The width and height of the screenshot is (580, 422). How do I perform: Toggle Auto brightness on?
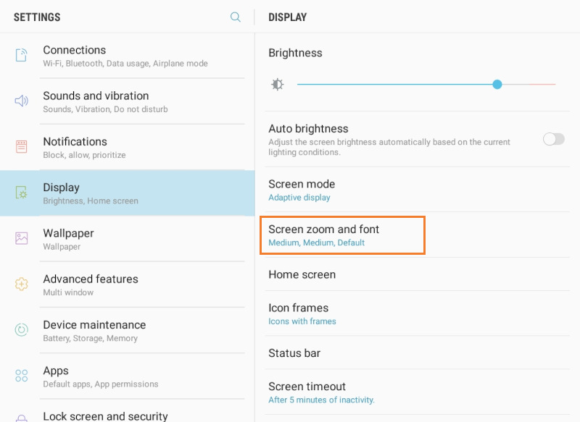coord(553,139)
